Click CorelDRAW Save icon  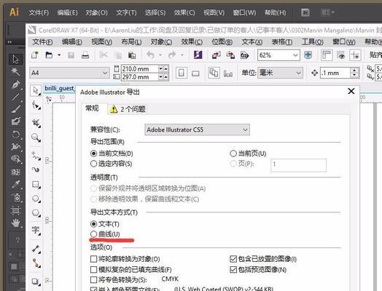click(x=71, y=55)
